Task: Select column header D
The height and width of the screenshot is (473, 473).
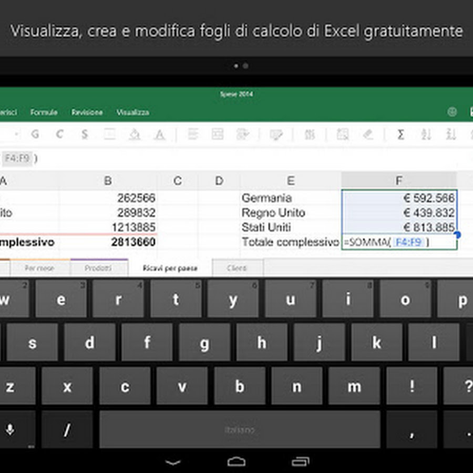Action: click(219, 181)
